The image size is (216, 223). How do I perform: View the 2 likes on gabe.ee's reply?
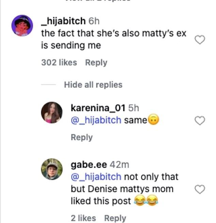[x=83, y=218]
